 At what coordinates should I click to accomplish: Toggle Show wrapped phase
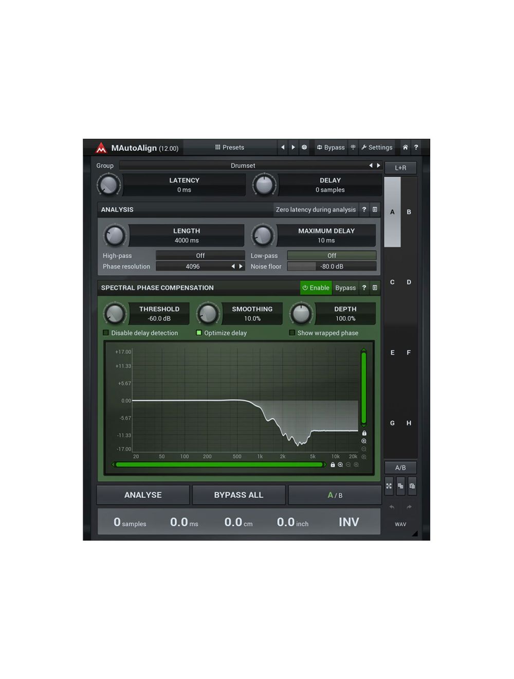(292, 333)
